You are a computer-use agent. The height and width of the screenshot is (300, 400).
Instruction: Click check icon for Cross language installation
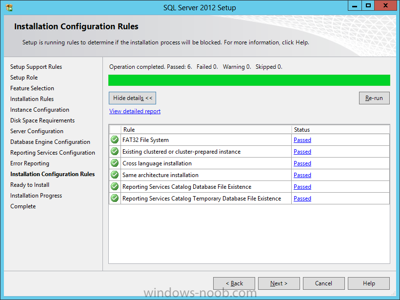tap(115, 163)
